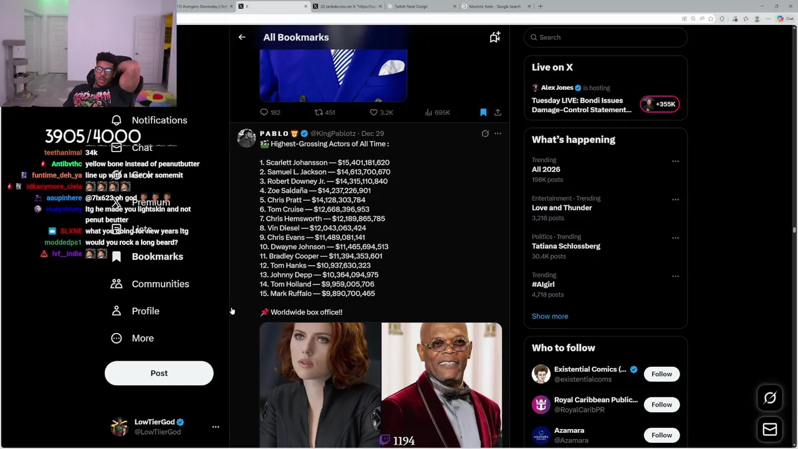Open more options for Tatiana Schlossberg trend
This screenshot has width=798, height=449.
675,238
